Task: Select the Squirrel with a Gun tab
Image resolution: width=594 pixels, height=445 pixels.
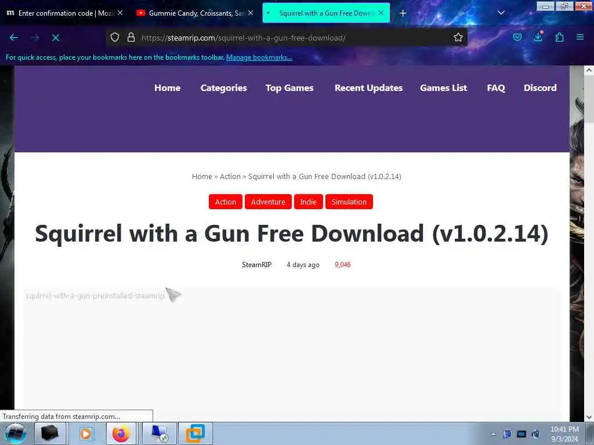Action: click(x=326, y=13)
